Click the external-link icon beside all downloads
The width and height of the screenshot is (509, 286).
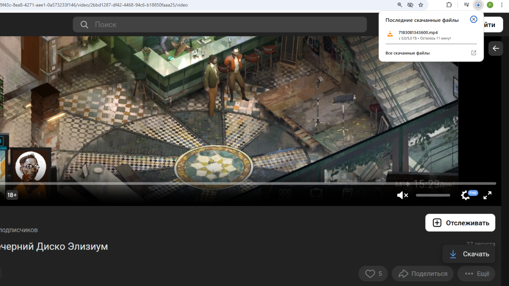474,53
